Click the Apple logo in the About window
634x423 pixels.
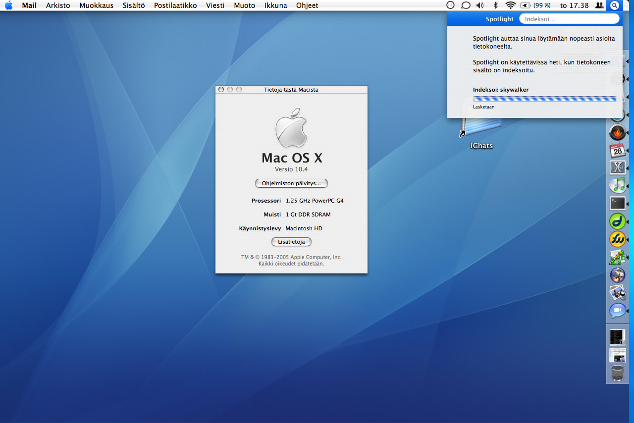click(291, 127)
